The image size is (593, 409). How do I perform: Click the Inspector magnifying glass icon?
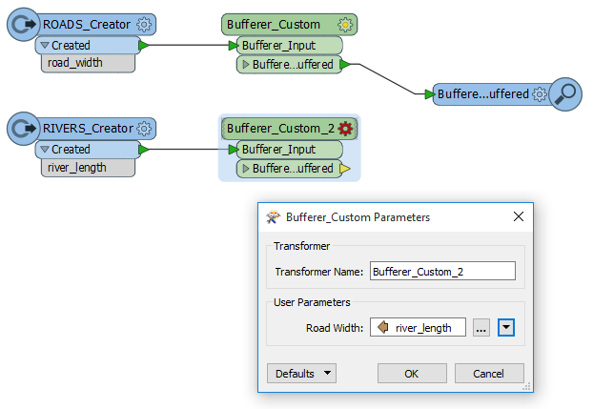[x=565, y=94]
